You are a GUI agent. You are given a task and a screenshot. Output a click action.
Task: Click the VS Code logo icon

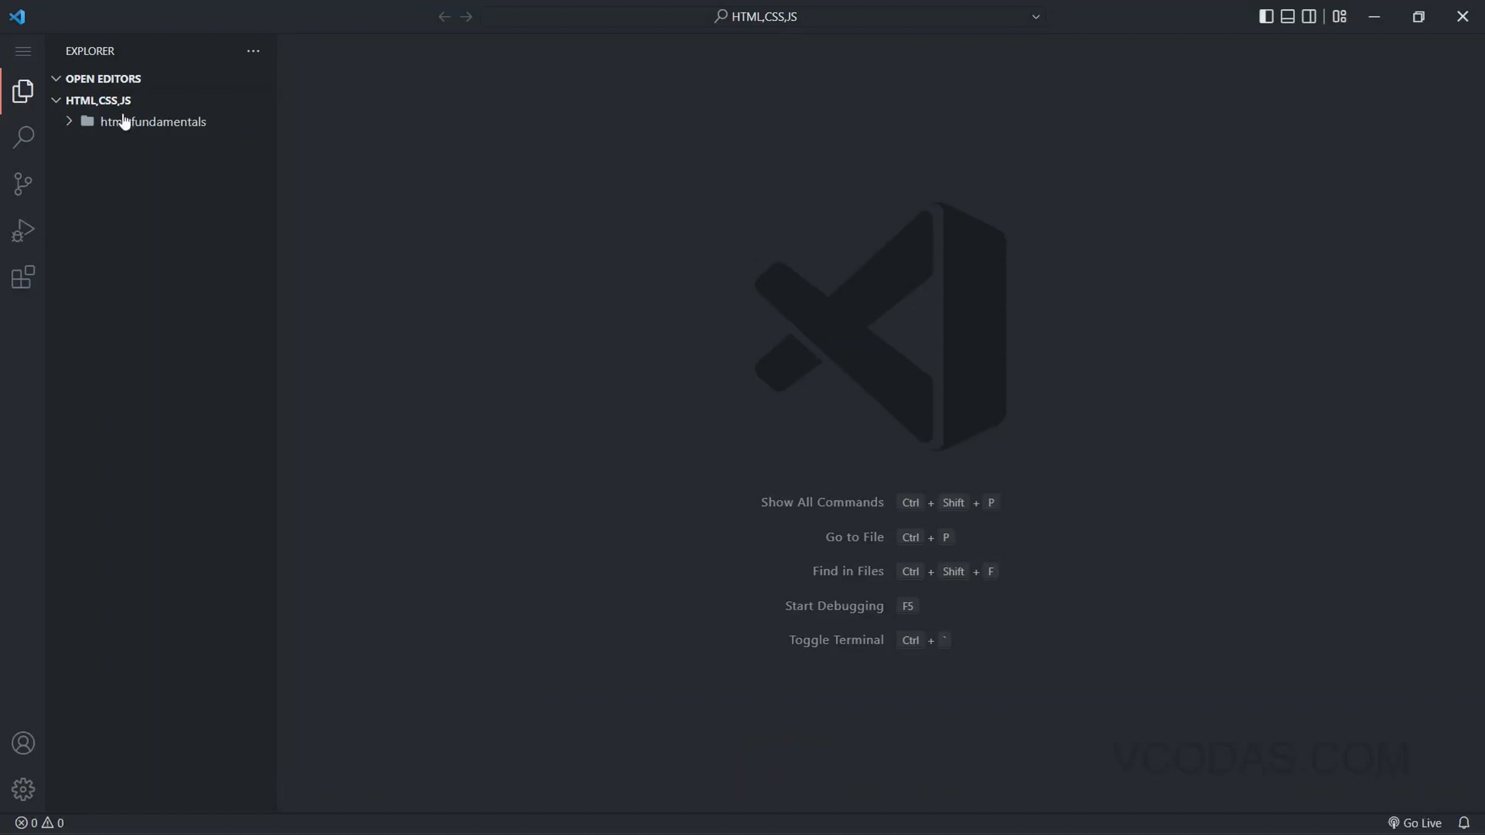(x=17, y=16)
